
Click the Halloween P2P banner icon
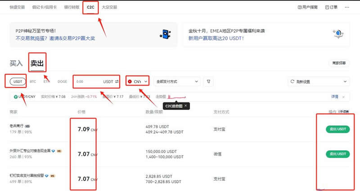(165, 34)
